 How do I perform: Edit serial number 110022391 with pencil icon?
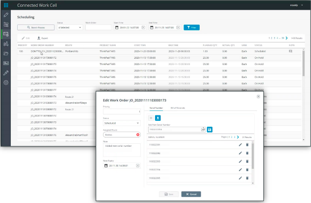[240, 145]
